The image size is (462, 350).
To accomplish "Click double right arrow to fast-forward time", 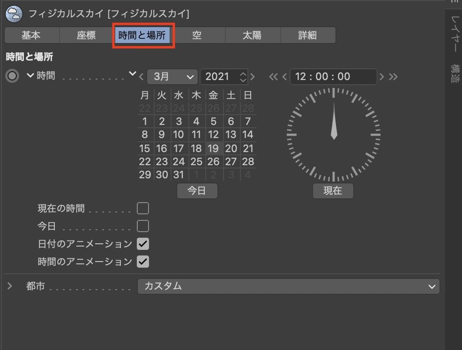I will tap(393, 77).
